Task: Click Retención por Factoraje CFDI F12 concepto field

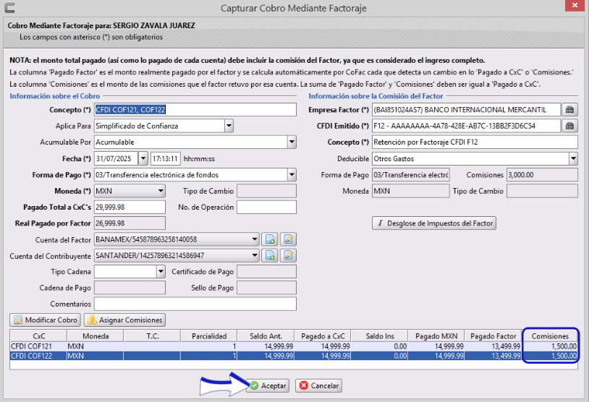Action: [x=475, y=142]
